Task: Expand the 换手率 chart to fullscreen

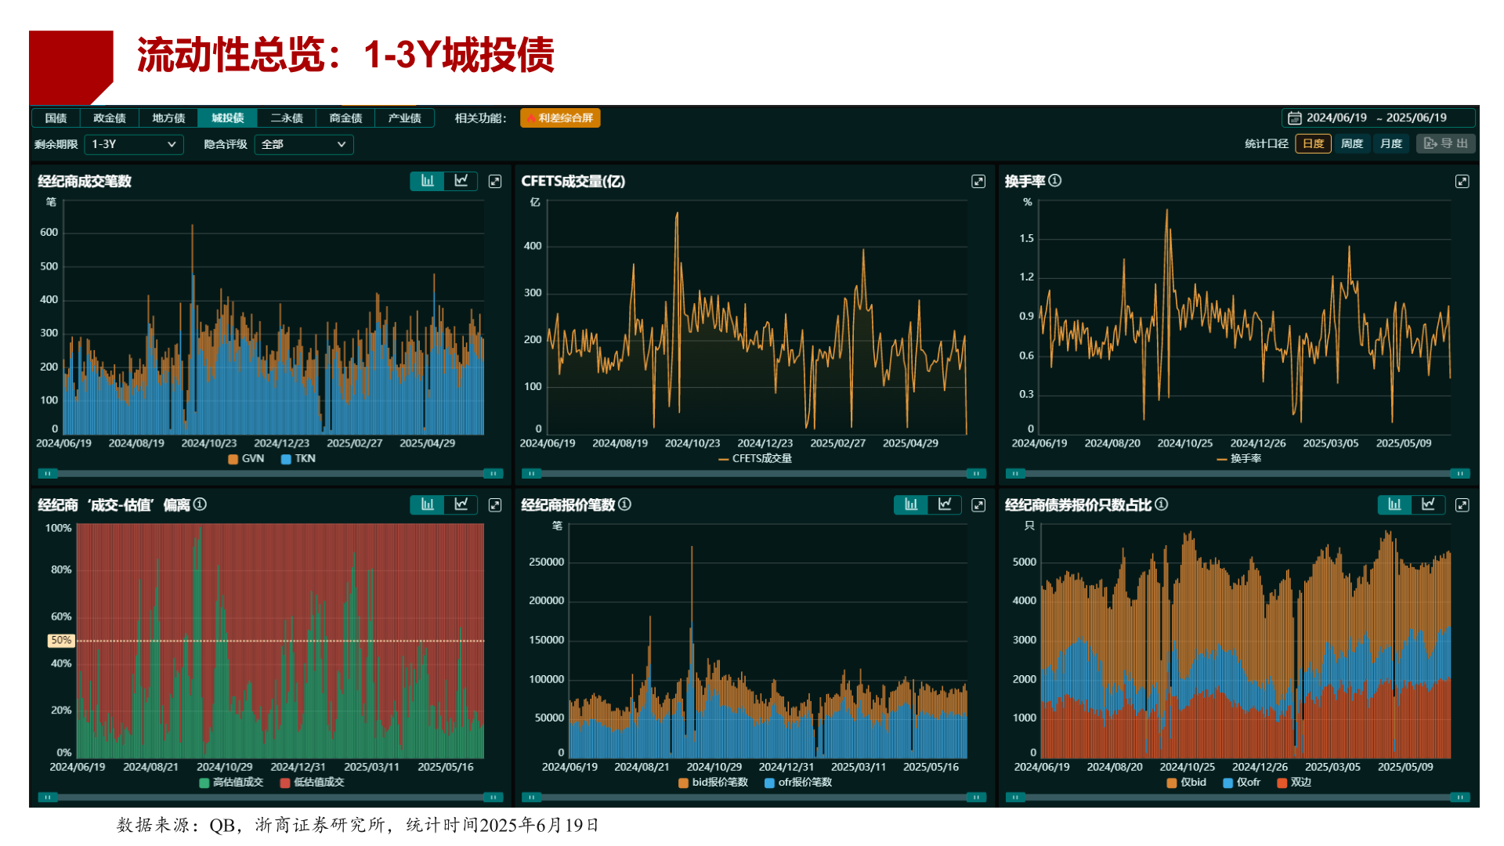Action: (x=1462, y=182)
